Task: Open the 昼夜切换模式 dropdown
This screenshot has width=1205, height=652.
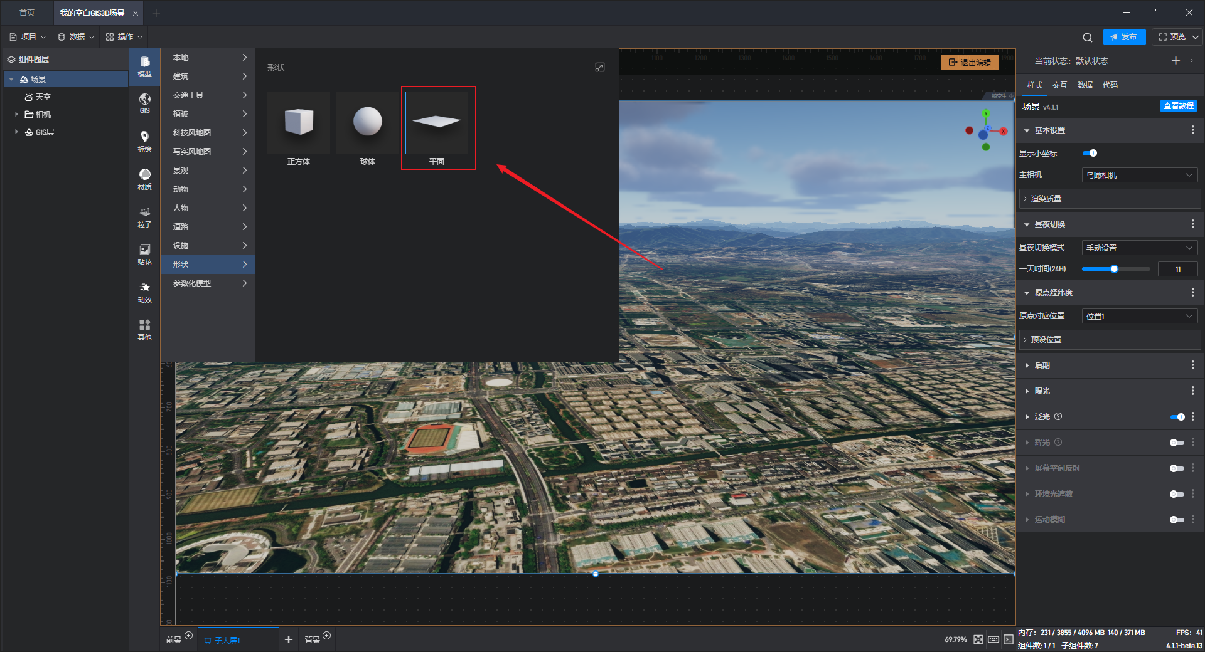Action: pyautogui.click(x=1140, y=248)
